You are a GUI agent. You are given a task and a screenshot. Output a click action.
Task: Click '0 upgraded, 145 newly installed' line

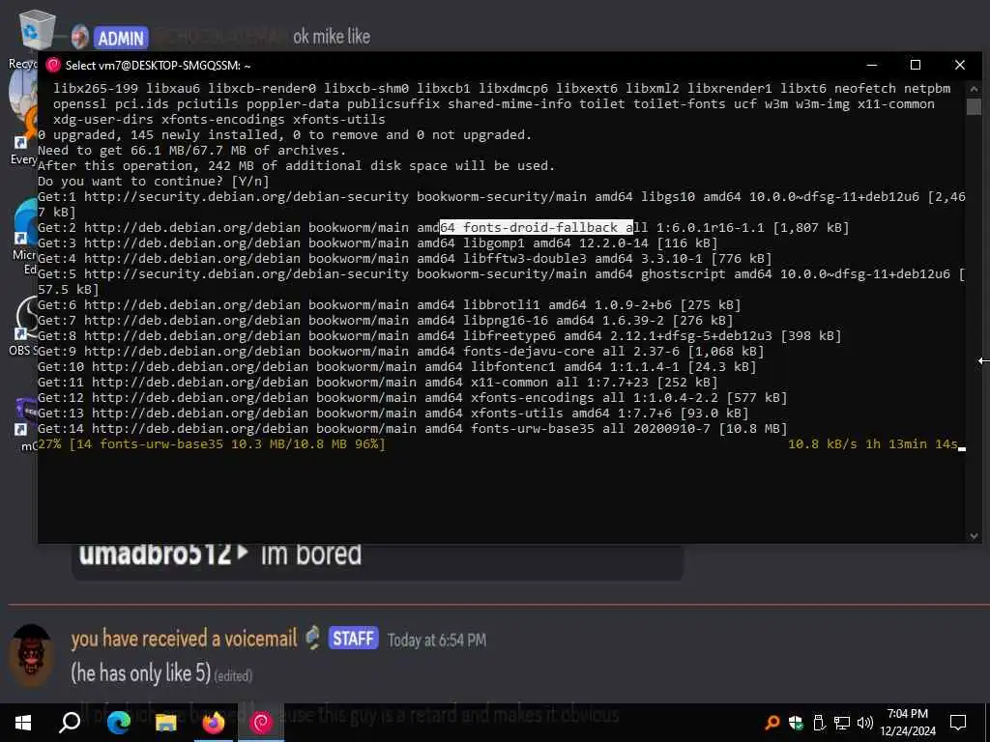[285, 134]
